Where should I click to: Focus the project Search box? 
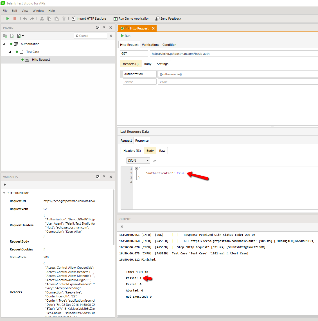click(x=90, y=36)
